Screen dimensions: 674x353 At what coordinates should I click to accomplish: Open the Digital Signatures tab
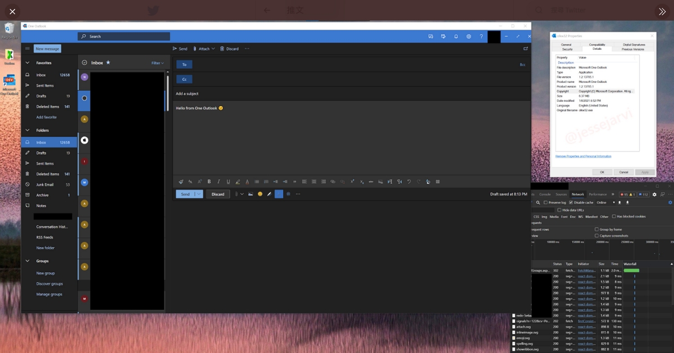[x=634, y=45]
